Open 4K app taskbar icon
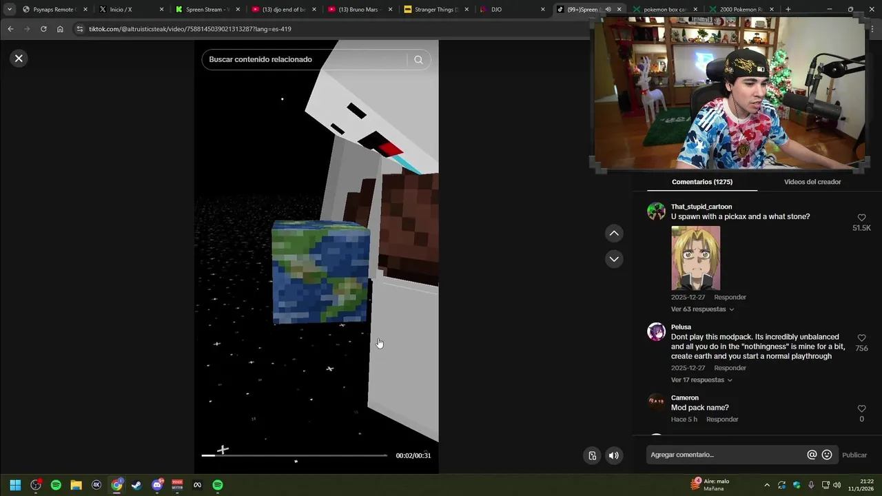 coord(96,485)
